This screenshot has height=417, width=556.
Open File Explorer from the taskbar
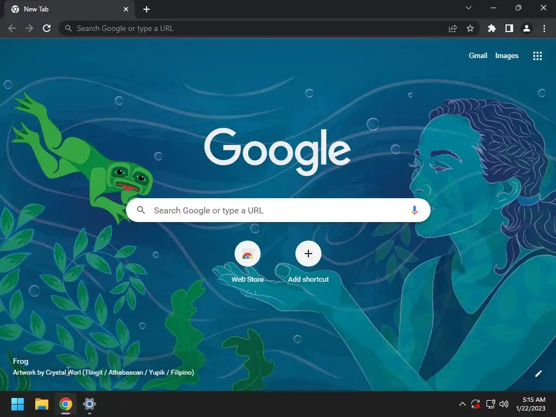[41, 404]
